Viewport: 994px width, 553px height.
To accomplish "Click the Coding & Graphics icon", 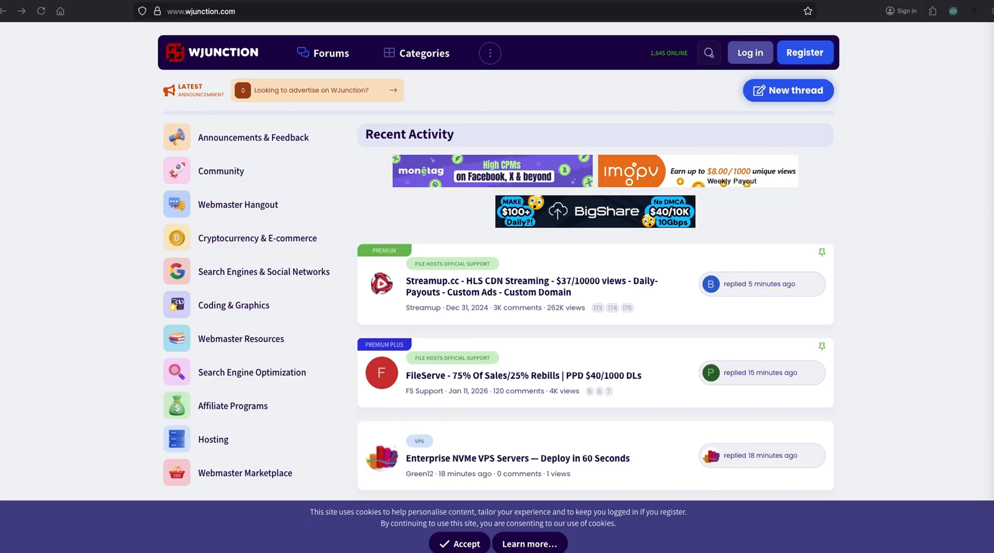I will point(177,305).
